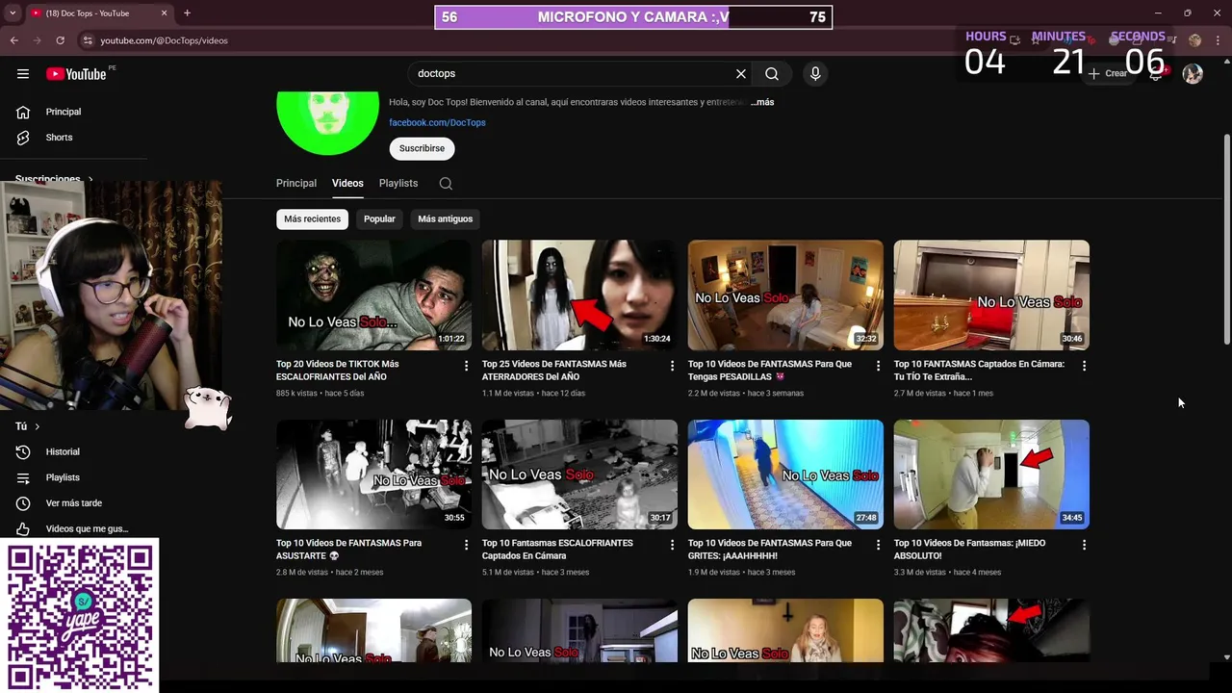Select the Popular filter chip

[x=379, y=218]
